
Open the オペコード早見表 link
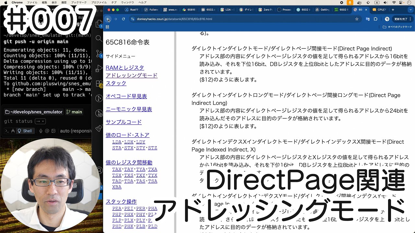pyautogui.click(x=126, y=96)
